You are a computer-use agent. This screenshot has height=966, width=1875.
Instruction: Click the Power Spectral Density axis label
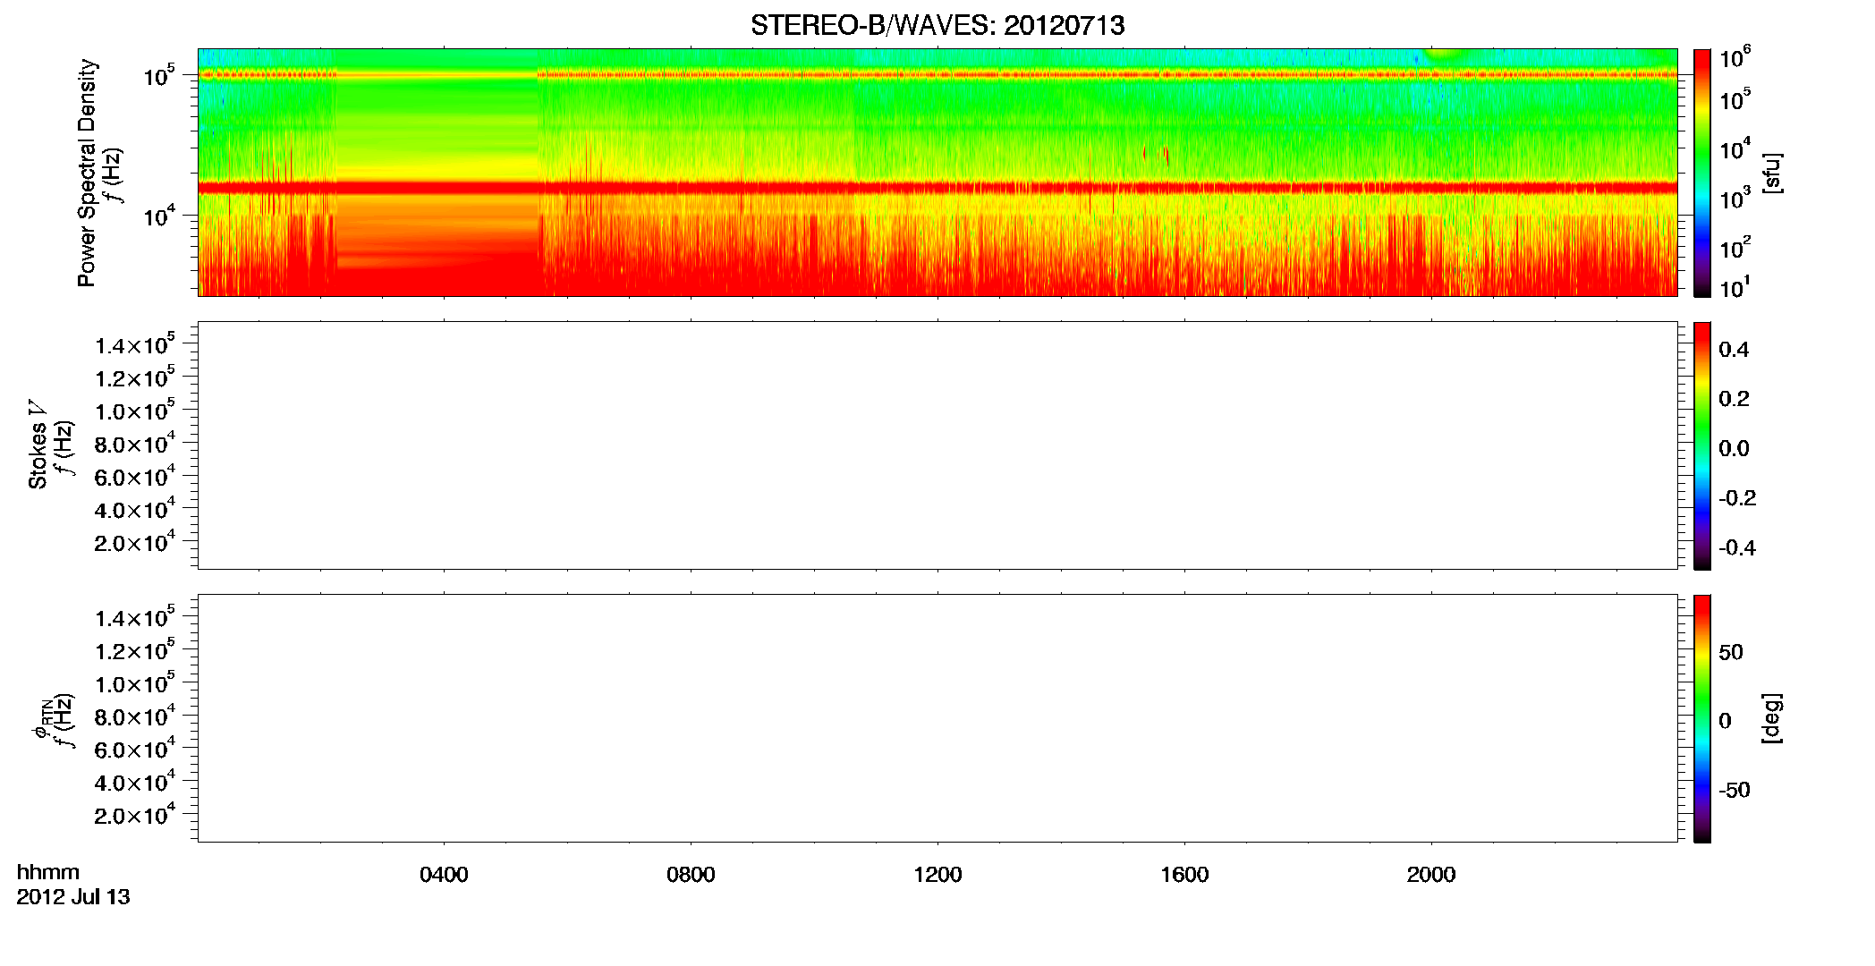88,173
